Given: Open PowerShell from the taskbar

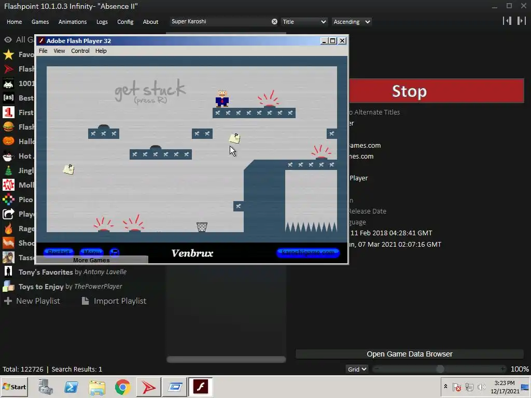Looking at the screenshot, I should pyautogui.click(x=71, y=387).
